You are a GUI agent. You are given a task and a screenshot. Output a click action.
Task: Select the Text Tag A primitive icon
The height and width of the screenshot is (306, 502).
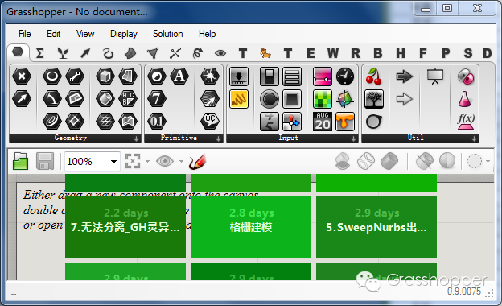179,76
